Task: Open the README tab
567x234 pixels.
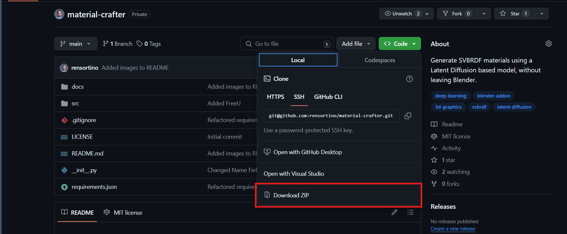Action: coord(78,212)
